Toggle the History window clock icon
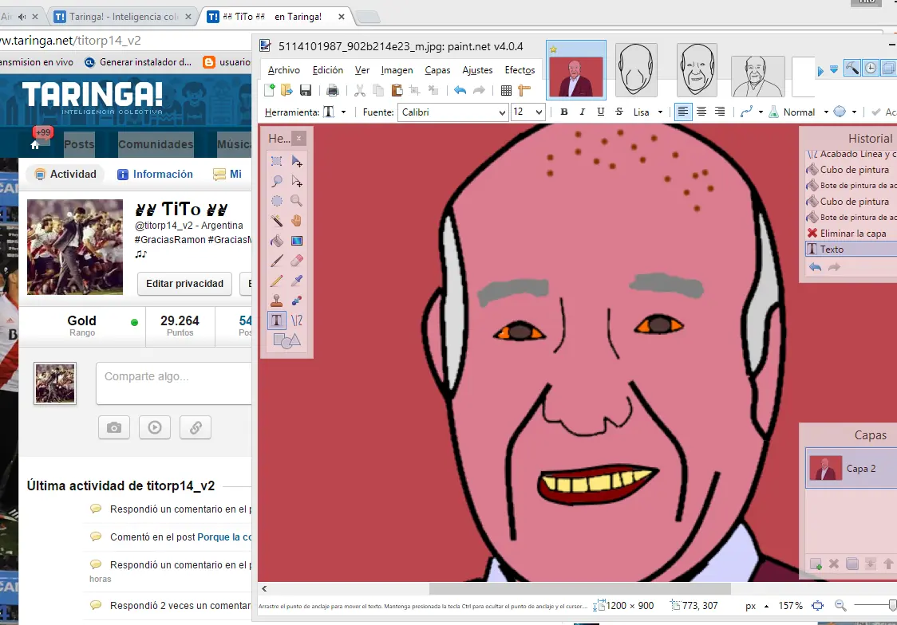The width and height of the screenshot is (897, 625). click(870, 68)
